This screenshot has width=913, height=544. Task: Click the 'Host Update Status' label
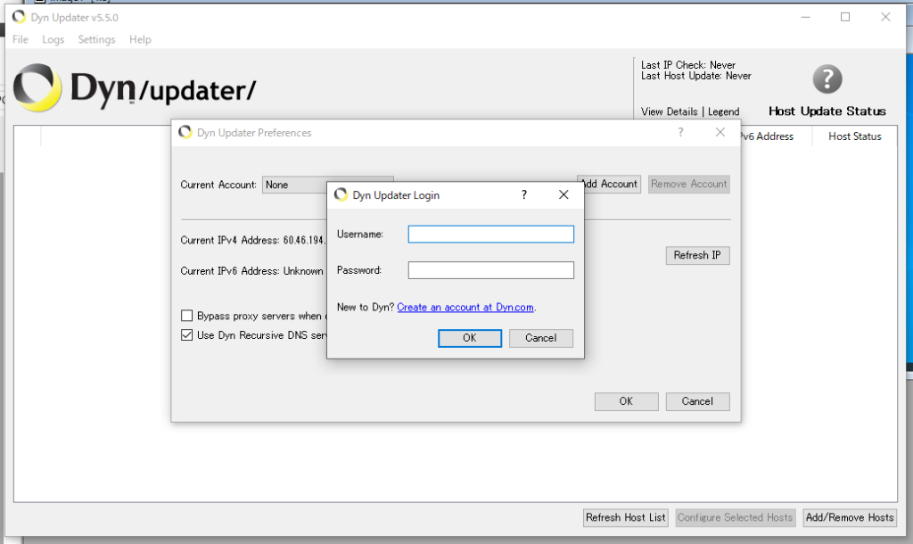tap(827, 111)
